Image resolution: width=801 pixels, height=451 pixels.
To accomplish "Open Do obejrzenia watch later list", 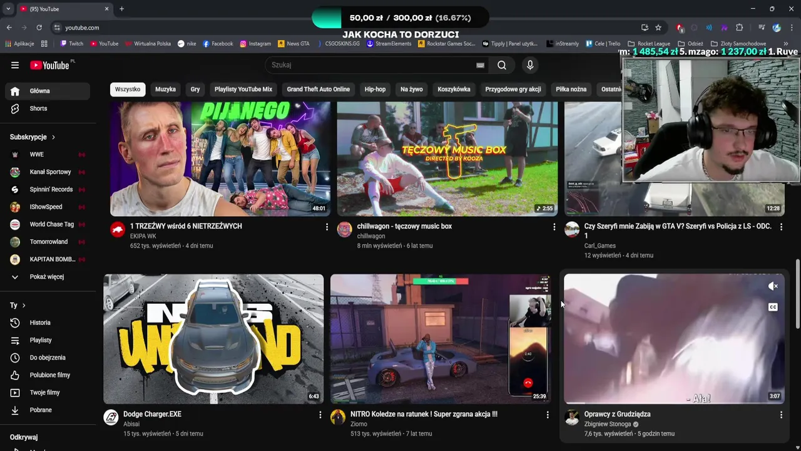I will [48, 358].
